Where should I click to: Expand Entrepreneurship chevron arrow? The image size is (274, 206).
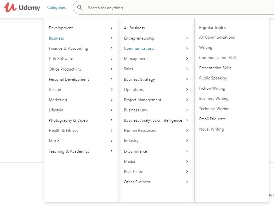[187, 38]
